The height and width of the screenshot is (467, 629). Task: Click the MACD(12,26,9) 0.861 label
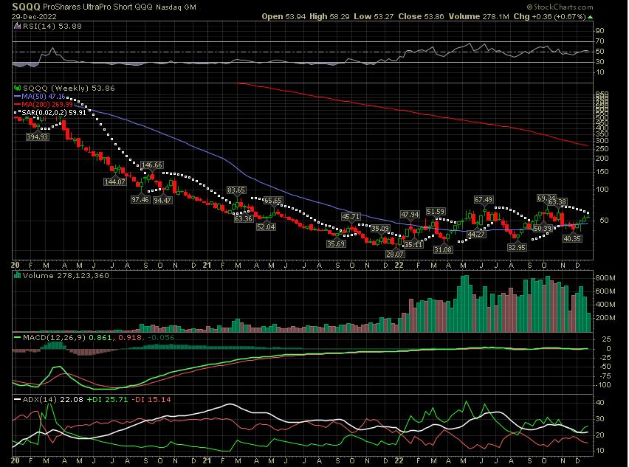pyautogui.click(x=67, y=337)
